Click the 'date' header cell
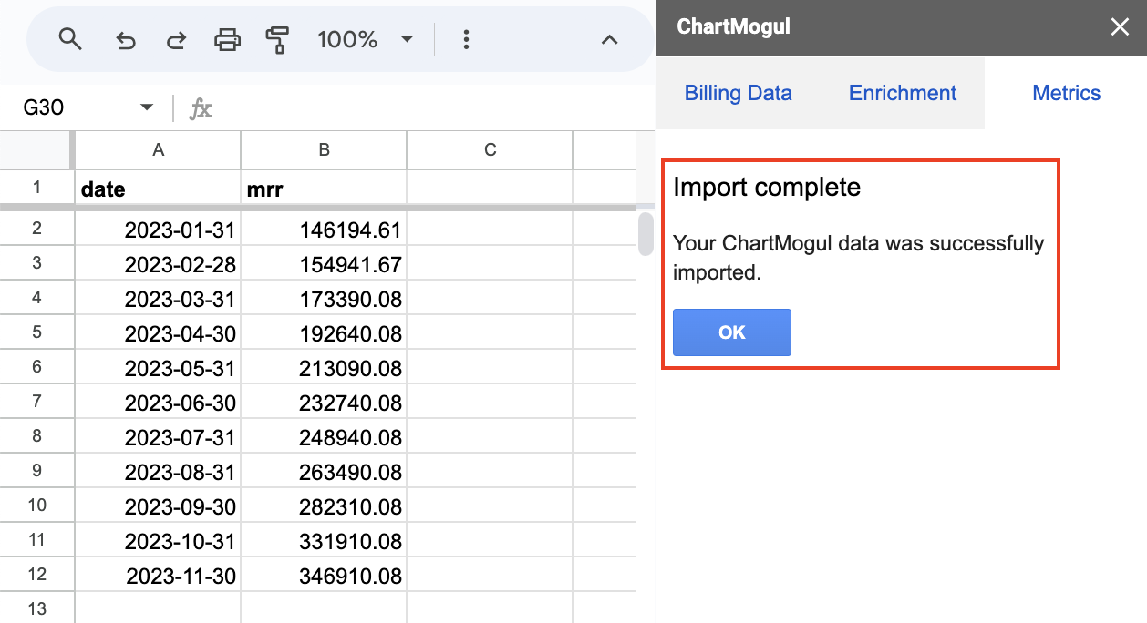The width and height of the screenshot is (1147, 623). (x=158, y=189)
